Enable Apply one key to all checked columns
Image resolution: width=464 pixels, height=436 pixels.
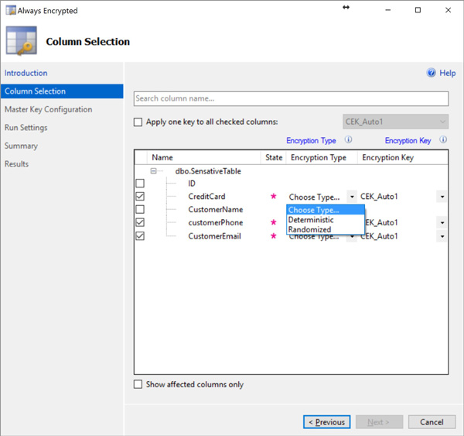[138, 122]
